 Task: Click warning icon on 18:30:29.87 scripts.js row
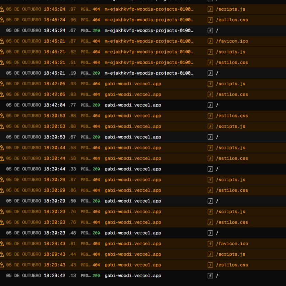(2, 180)
